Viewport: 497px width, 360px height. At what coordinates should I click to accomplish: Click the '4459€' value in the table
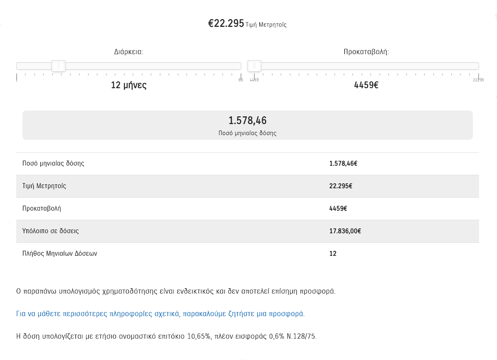point(338,209)
